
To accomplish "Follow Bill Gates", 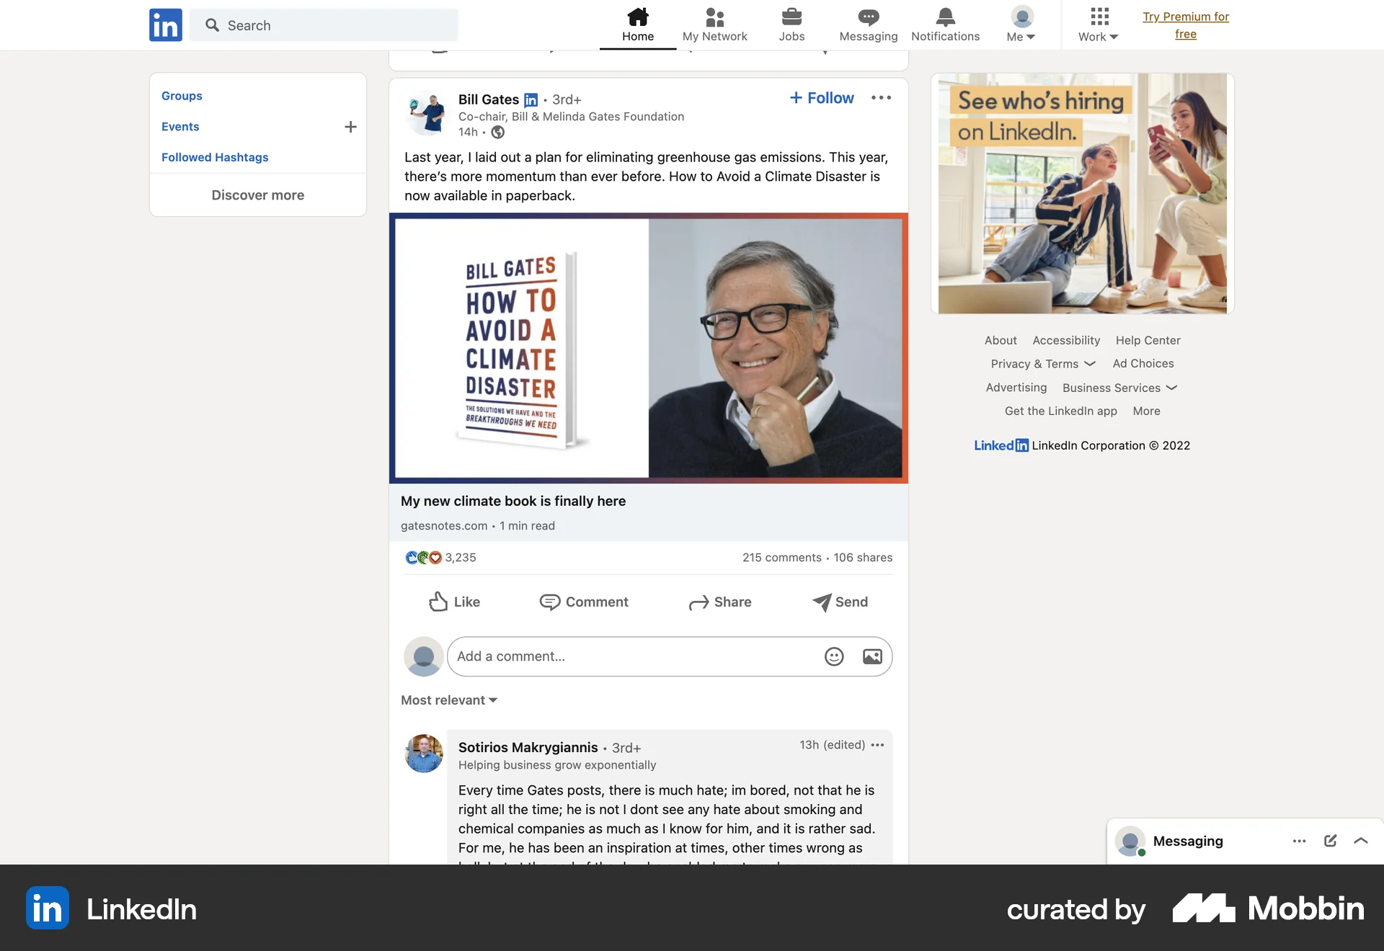I will click(821, 97).
